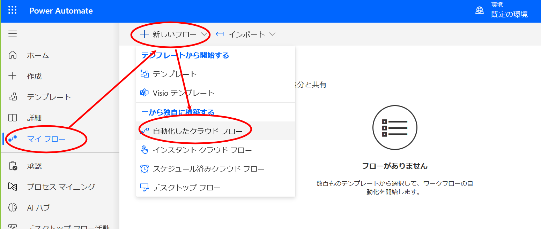
Task: Click the import arrow icon
Action: point(220,34)
